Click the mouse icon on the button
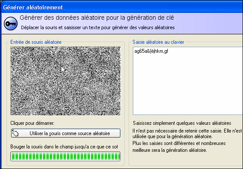 (15, 133)
